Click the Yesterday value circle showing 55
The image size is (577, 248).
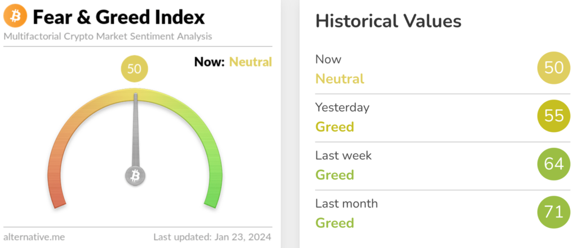pos(554,116)
